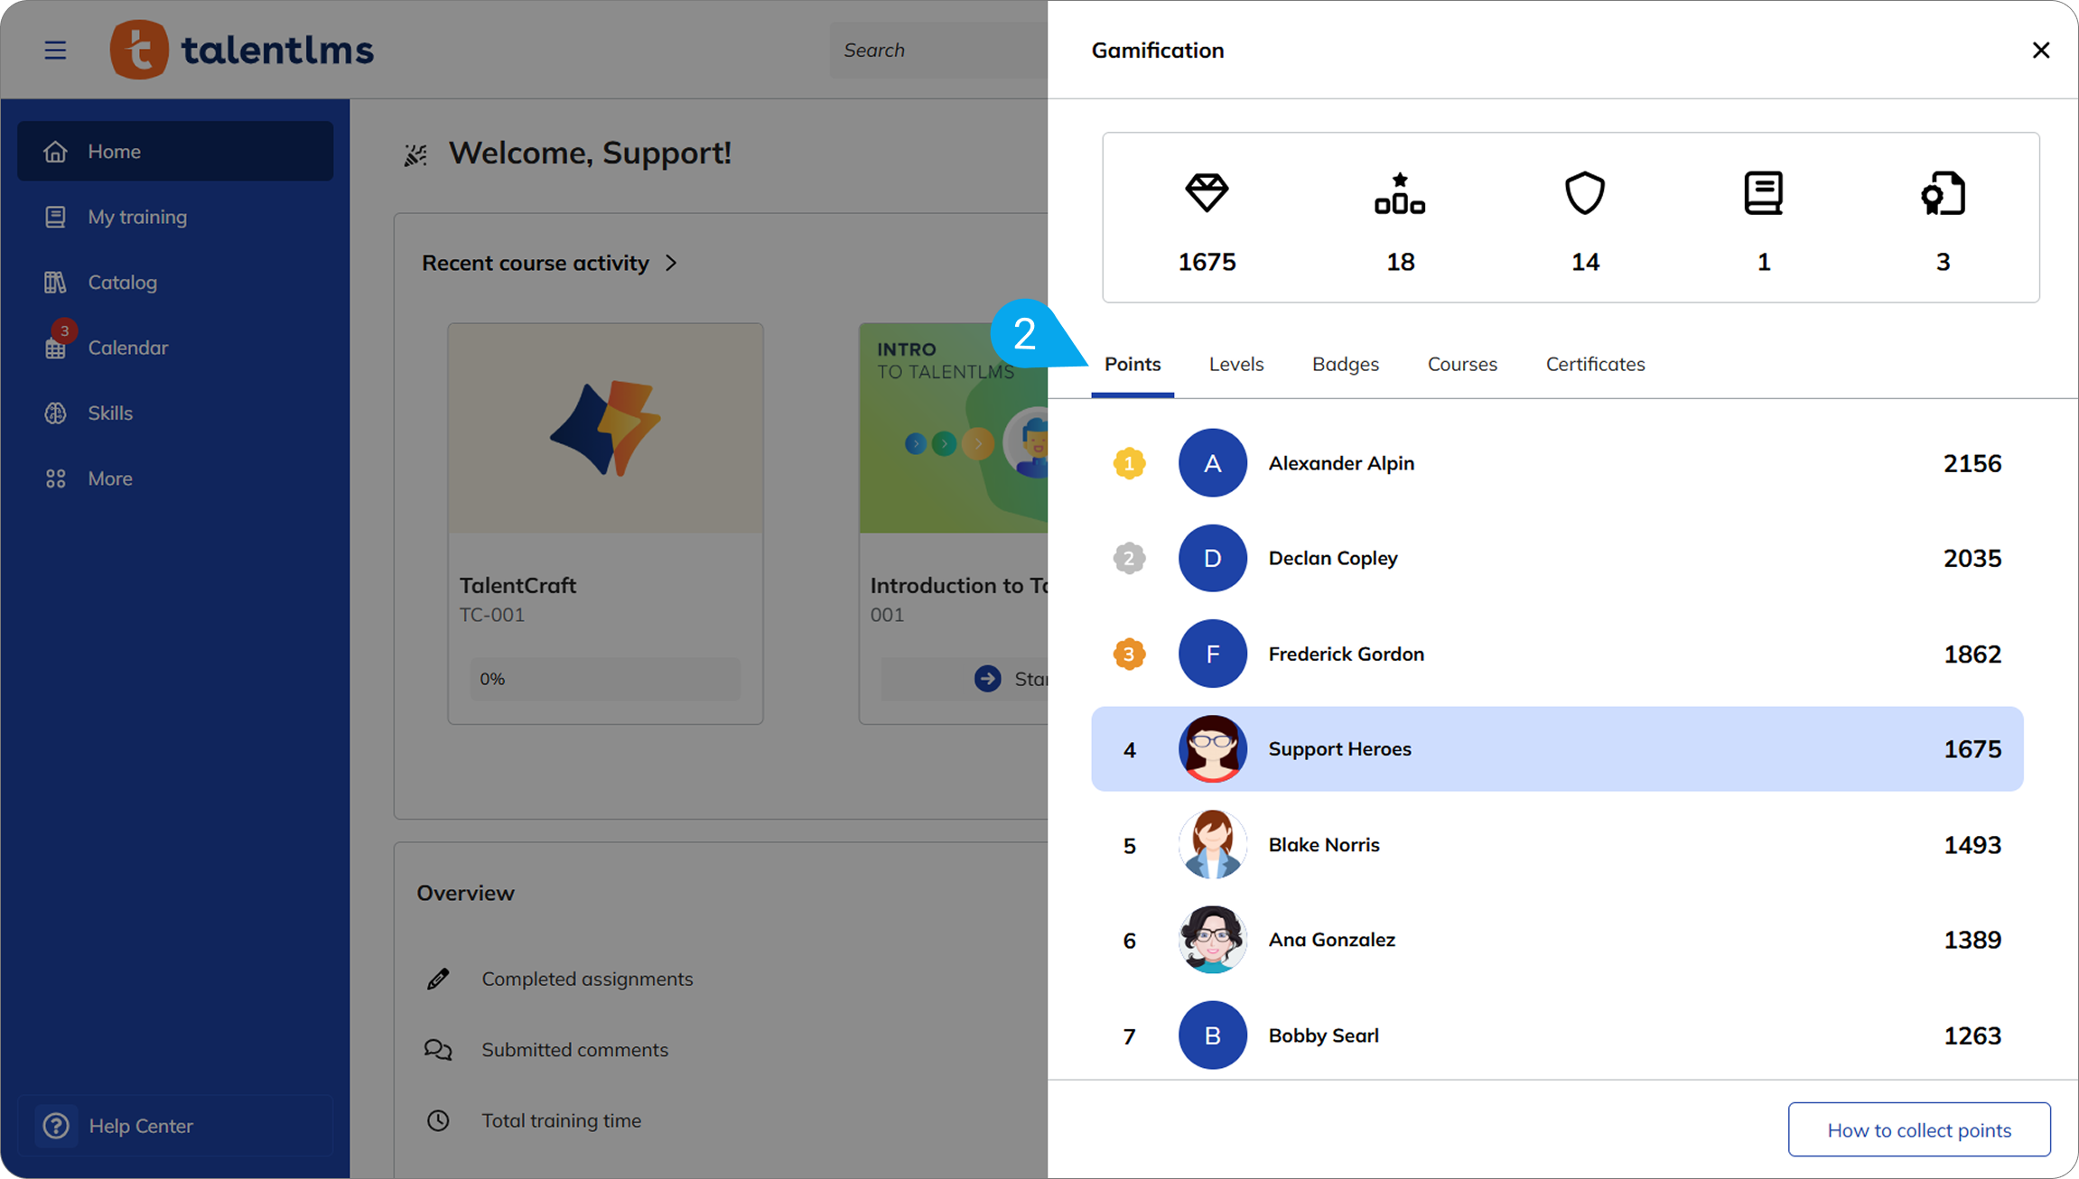Click the Search input field

(938, 50)
